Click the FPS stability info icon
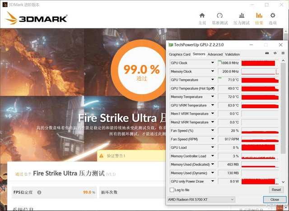This screenshot has height=211, width=289. pos(39,192)
